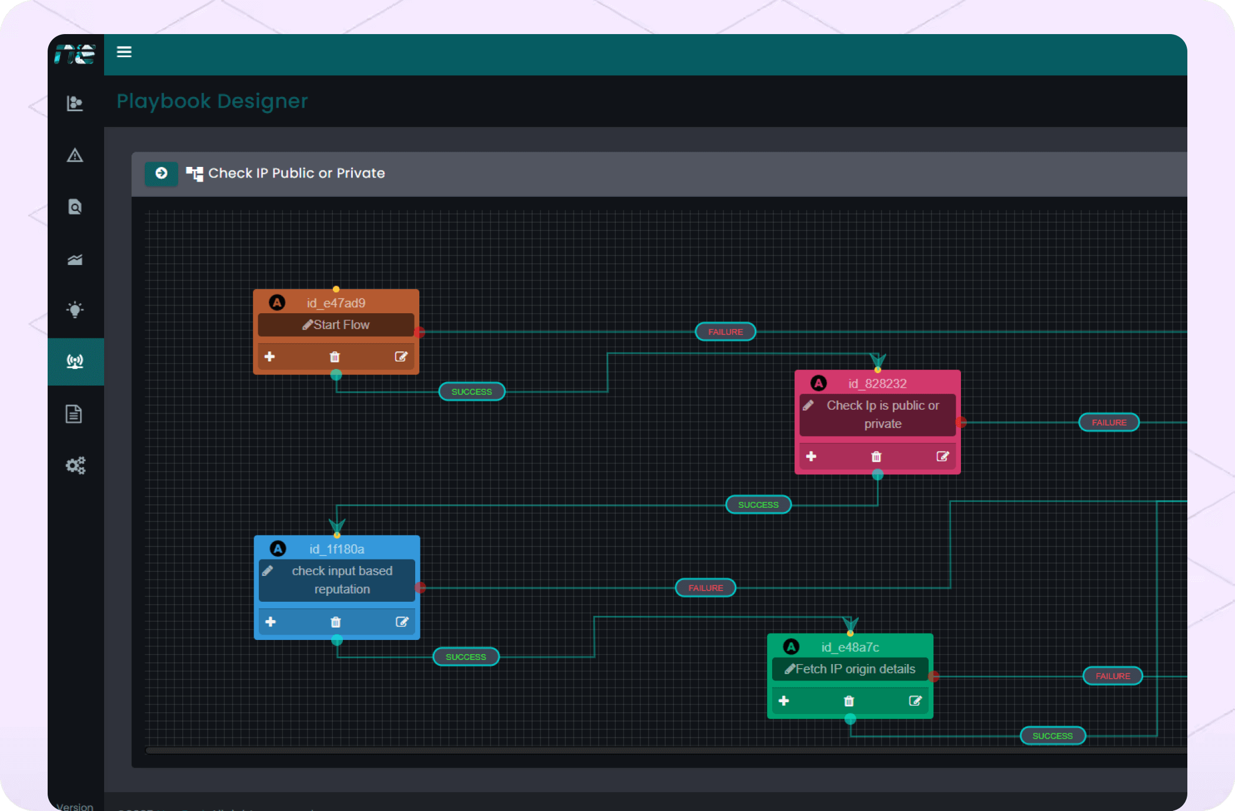Click the dashboard chart icon in sidebar

[75, 103]
